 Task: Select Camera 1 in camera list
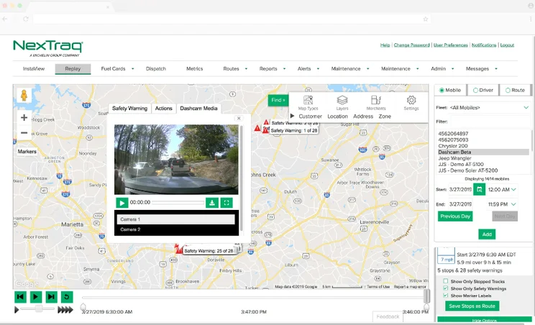coord(175,219)
